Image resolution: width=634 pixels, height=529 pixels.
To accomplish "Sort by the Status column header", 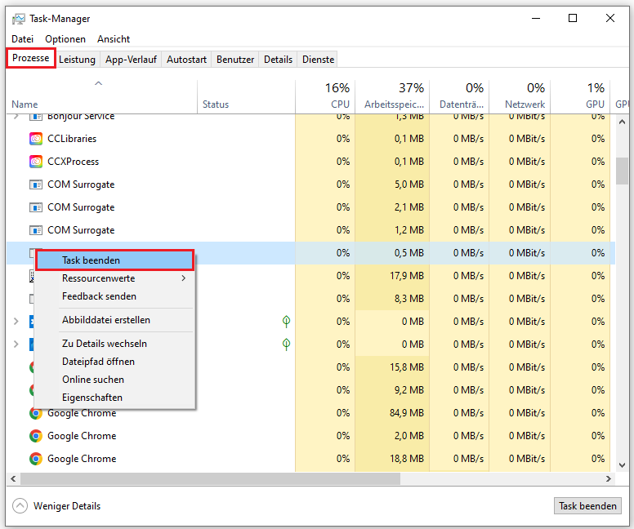I will pos(246,97).
